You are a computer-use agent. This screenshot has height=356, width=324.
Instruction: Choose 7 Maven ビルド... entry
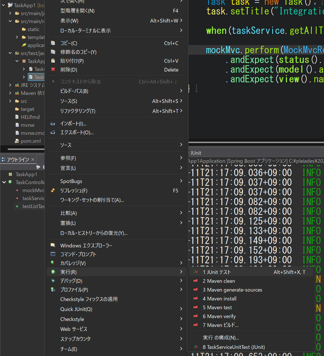pos(251,325)
